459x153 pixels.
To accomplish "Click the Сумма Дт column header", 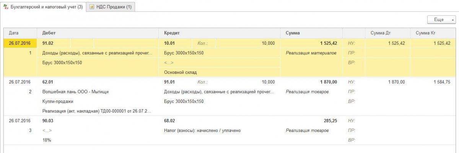I will point(388,33).
